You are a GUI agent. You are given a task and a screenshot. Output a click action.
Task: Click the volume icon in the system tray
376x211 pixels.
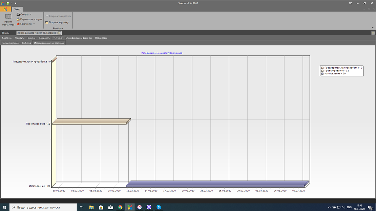click(x=343, y=207)
